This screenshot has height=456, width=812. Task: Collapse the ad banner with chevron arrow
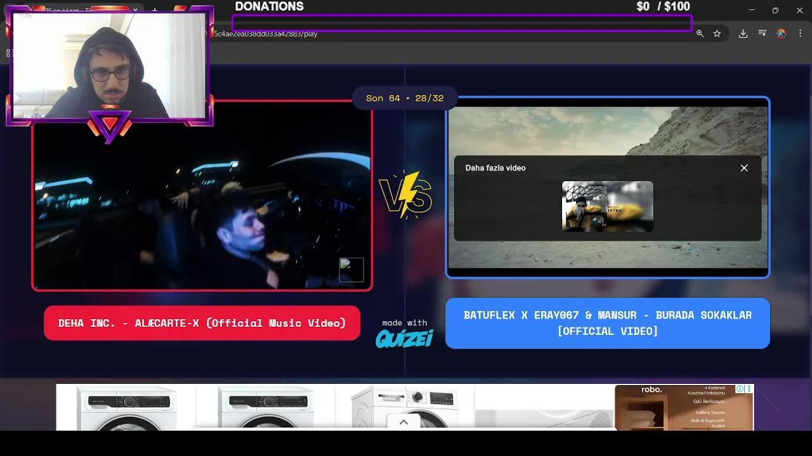403,422
